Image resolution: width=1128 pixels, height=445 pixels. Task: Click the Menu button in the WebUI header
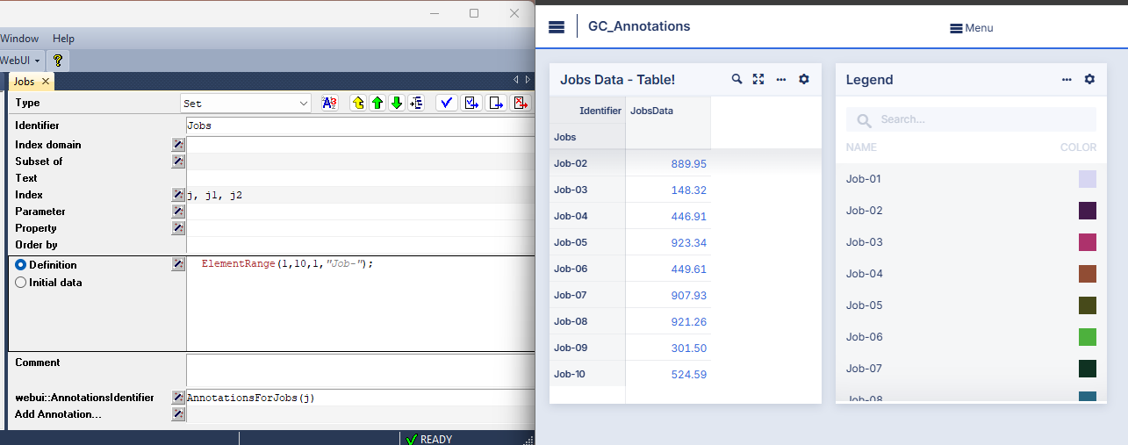pyautogui.click(x=971, y=28)
